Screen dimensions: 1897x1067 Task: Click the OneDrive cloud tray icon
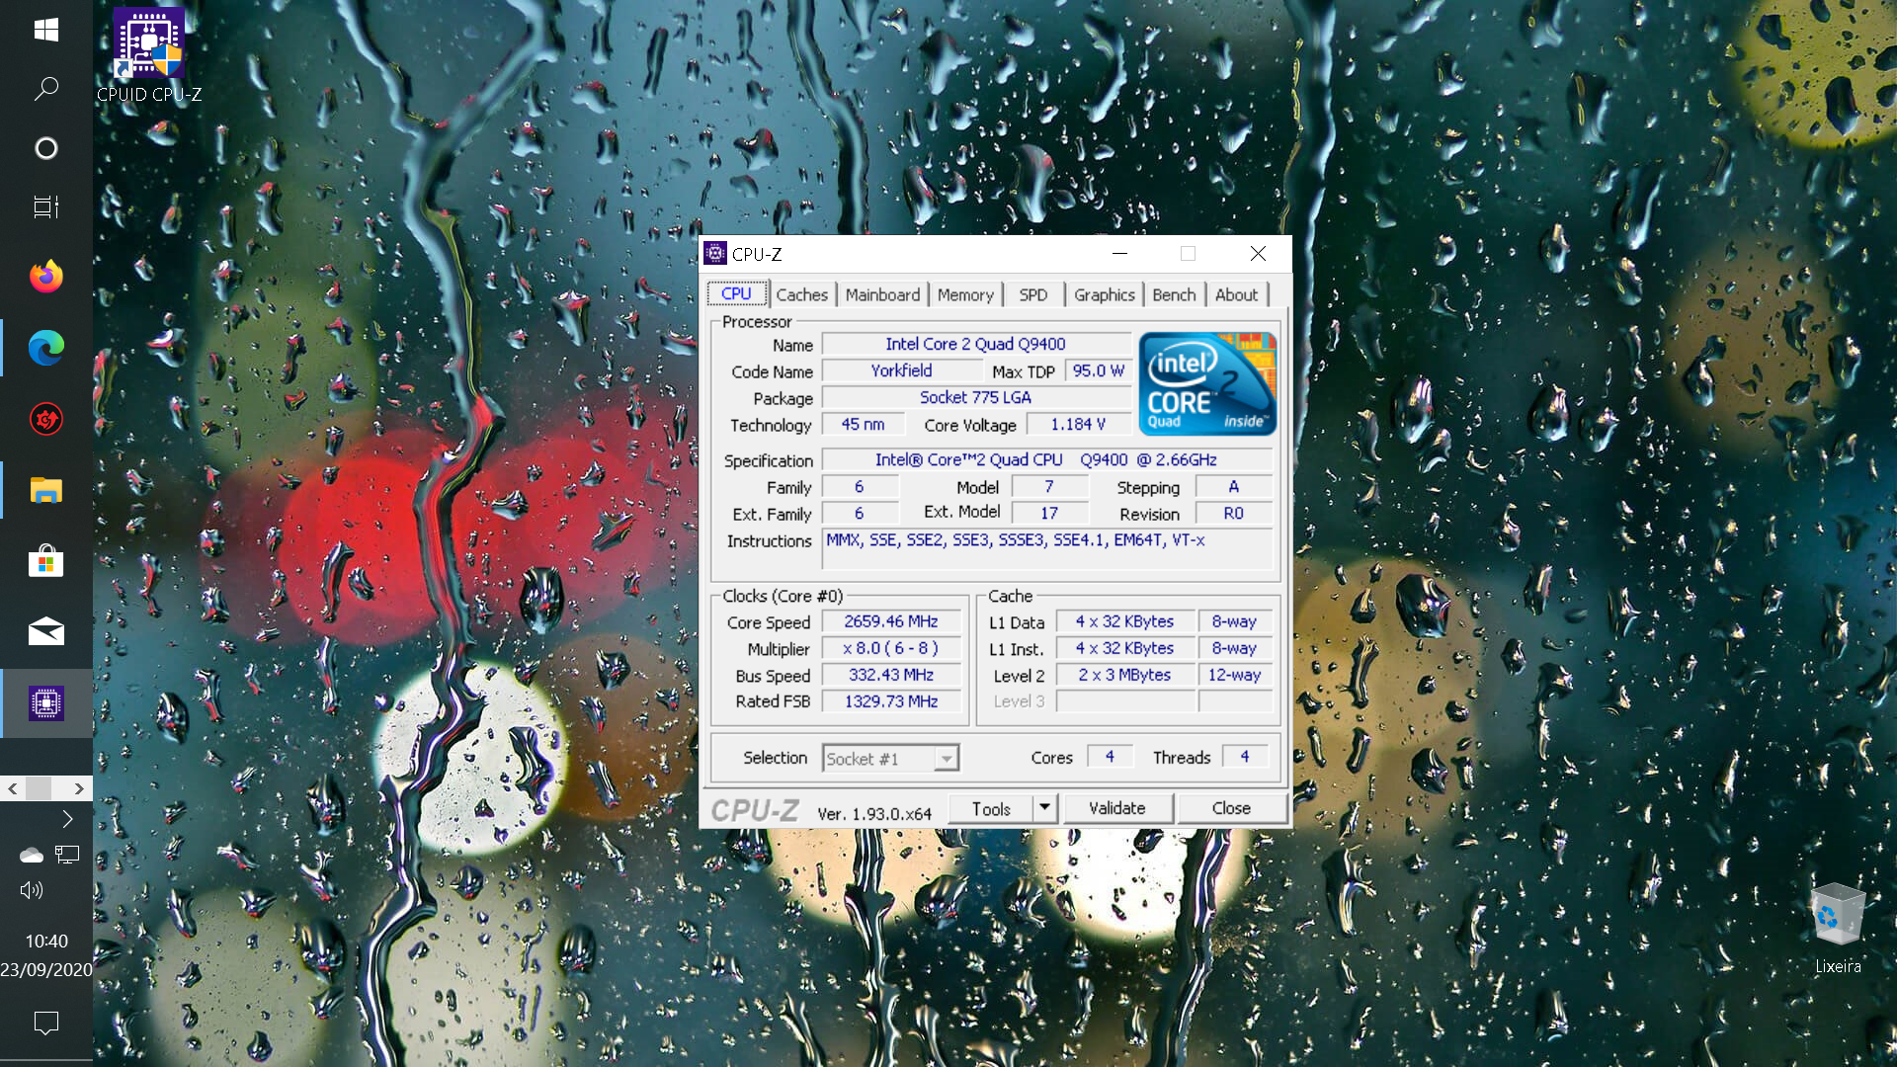point(32,855)
